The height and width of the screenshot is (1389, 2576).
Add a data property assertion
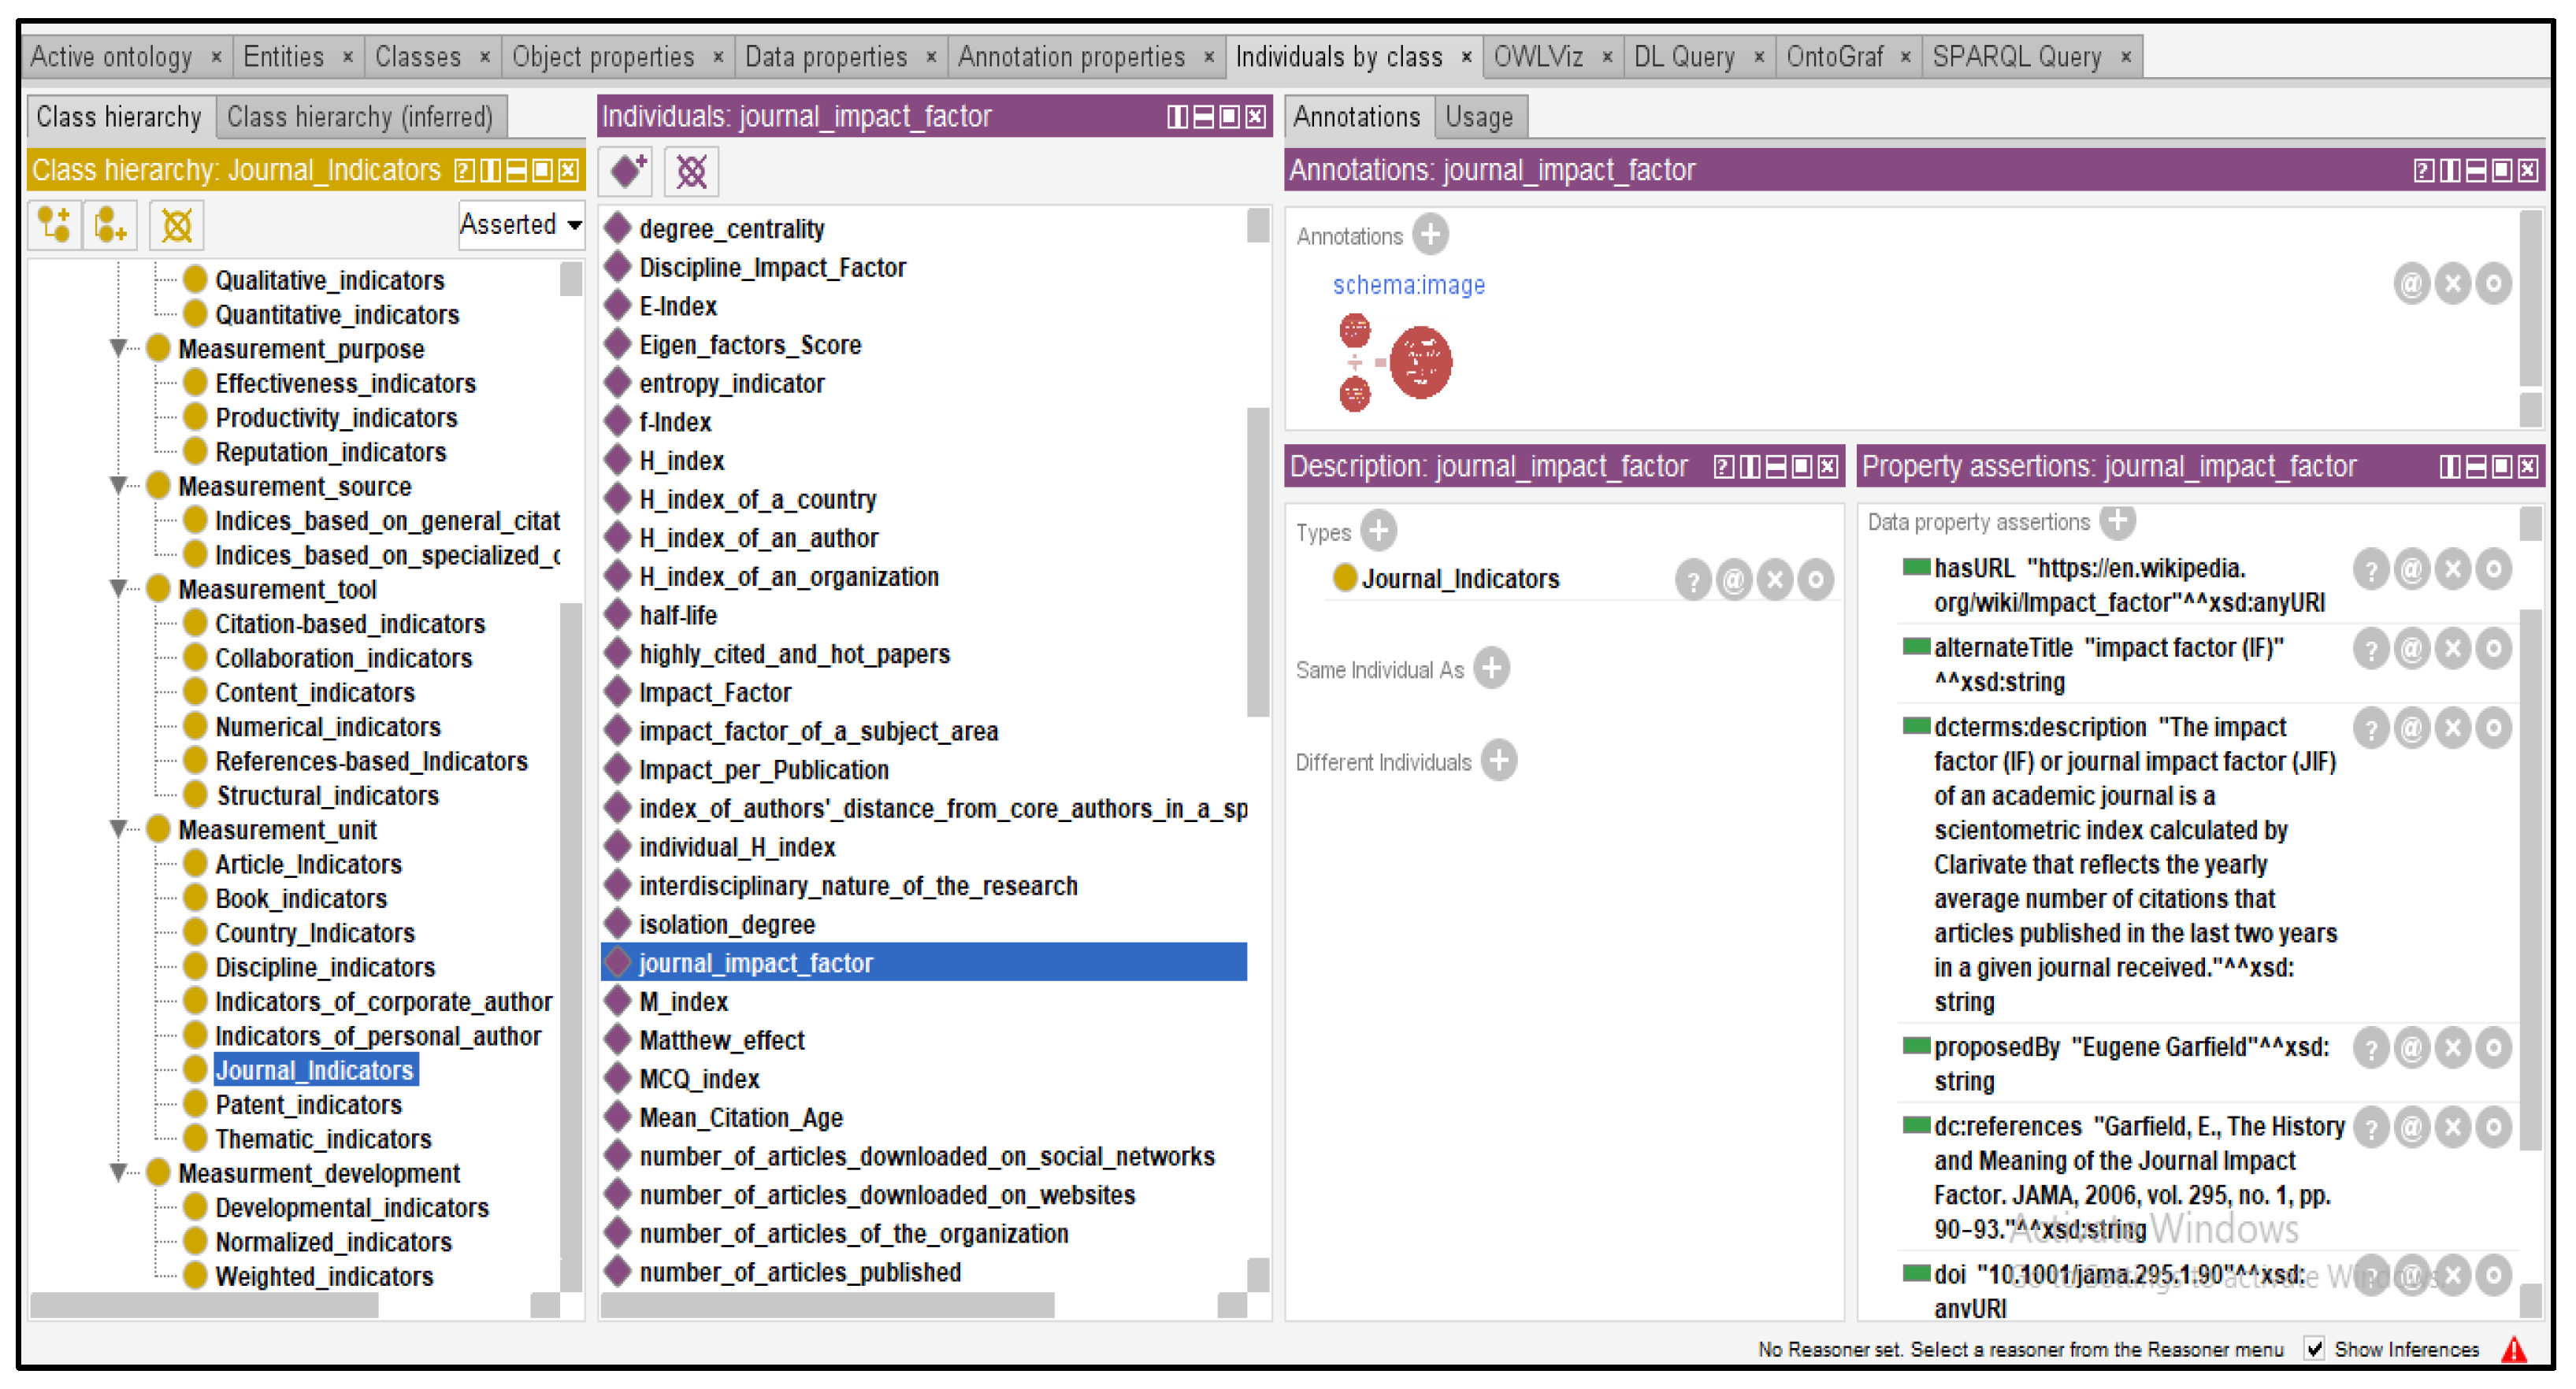pos(2117,520)
